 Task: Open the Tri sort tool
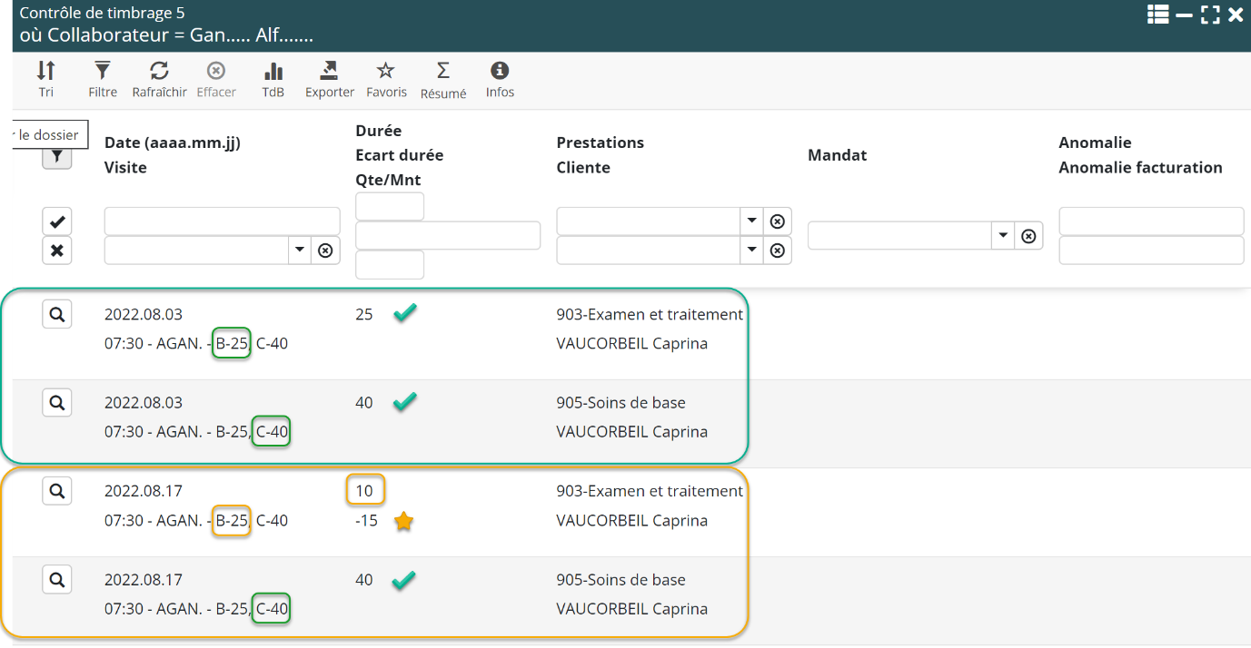45,79
